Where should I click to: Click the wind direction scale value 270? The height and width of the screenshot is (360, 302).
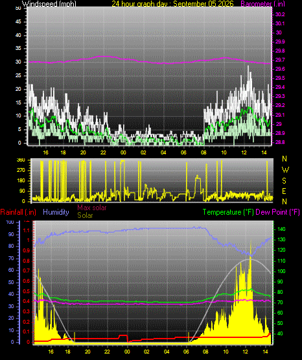coord(21,171)
